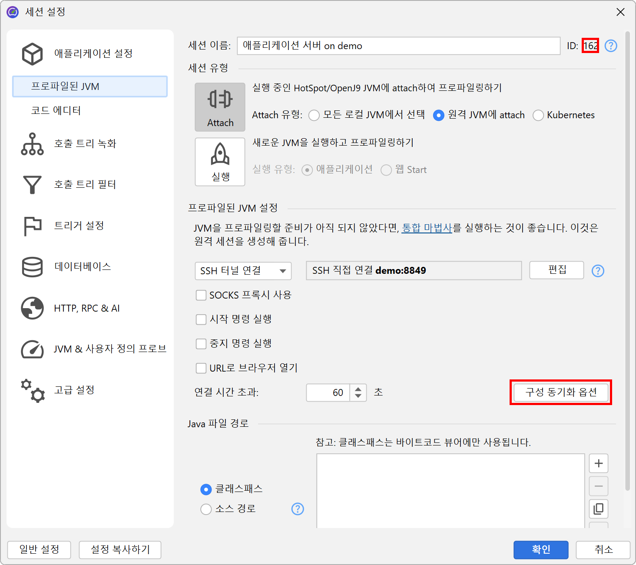Click the HTTP, RPC & AI globe icon
Image resolution: width=636 pixels, height=565 pixels.
tap(33, 308)
